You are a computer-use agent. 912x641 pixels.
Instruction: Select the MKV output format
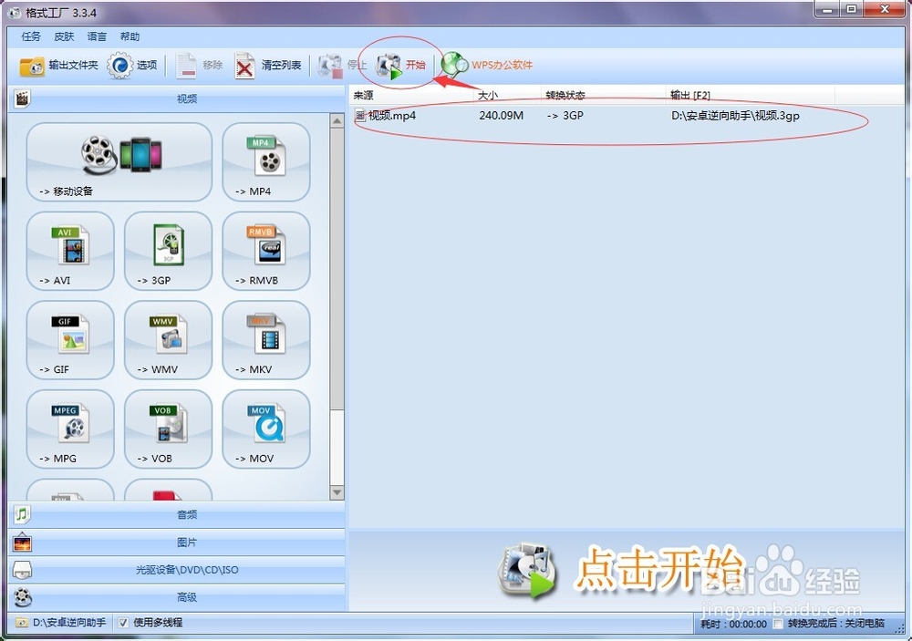[265, 339]
